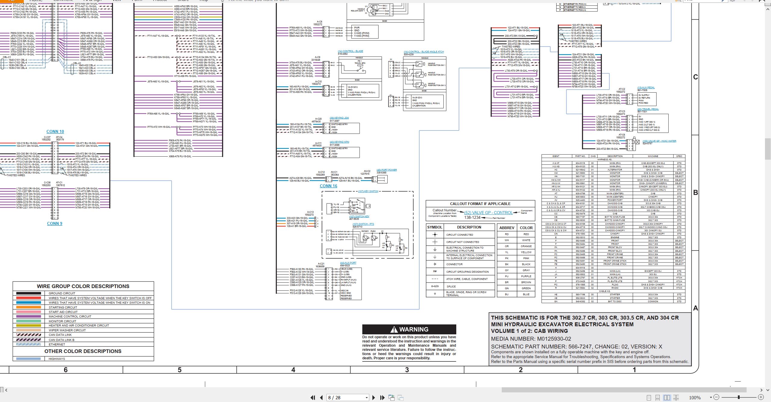
Task: Click the zoom in plus button
Action: click(761, 397)
